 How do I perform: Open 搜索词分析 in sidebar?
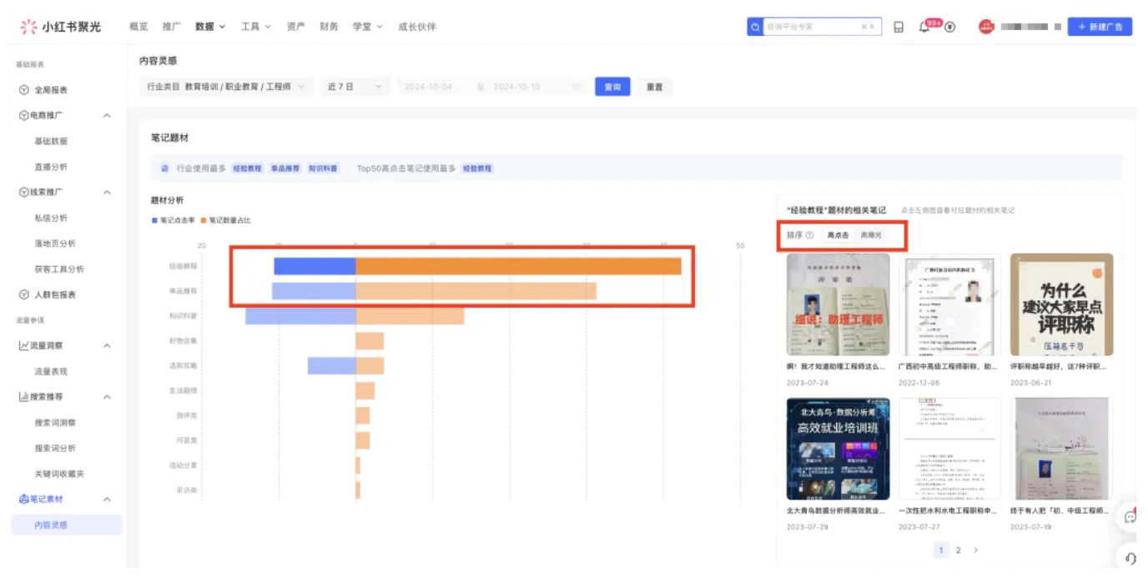55,448
